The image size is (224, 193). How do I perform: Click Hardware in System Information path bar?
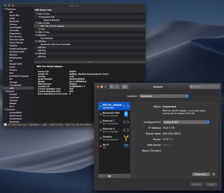pyautogui.click(x=34, y=125)
